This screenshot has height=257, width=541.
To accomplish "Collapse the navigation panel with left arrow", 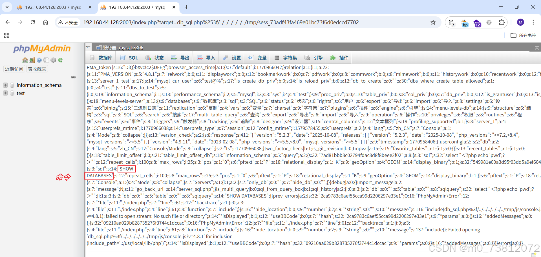I will click(89, 47).
